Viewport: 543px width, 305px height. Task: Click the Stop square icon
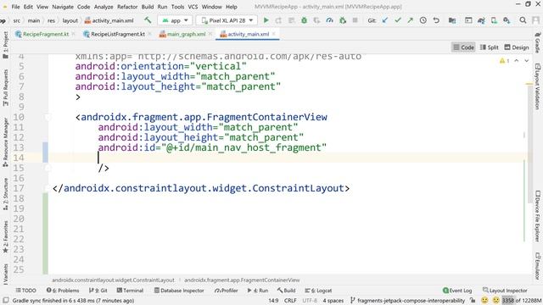pos(355,20)
